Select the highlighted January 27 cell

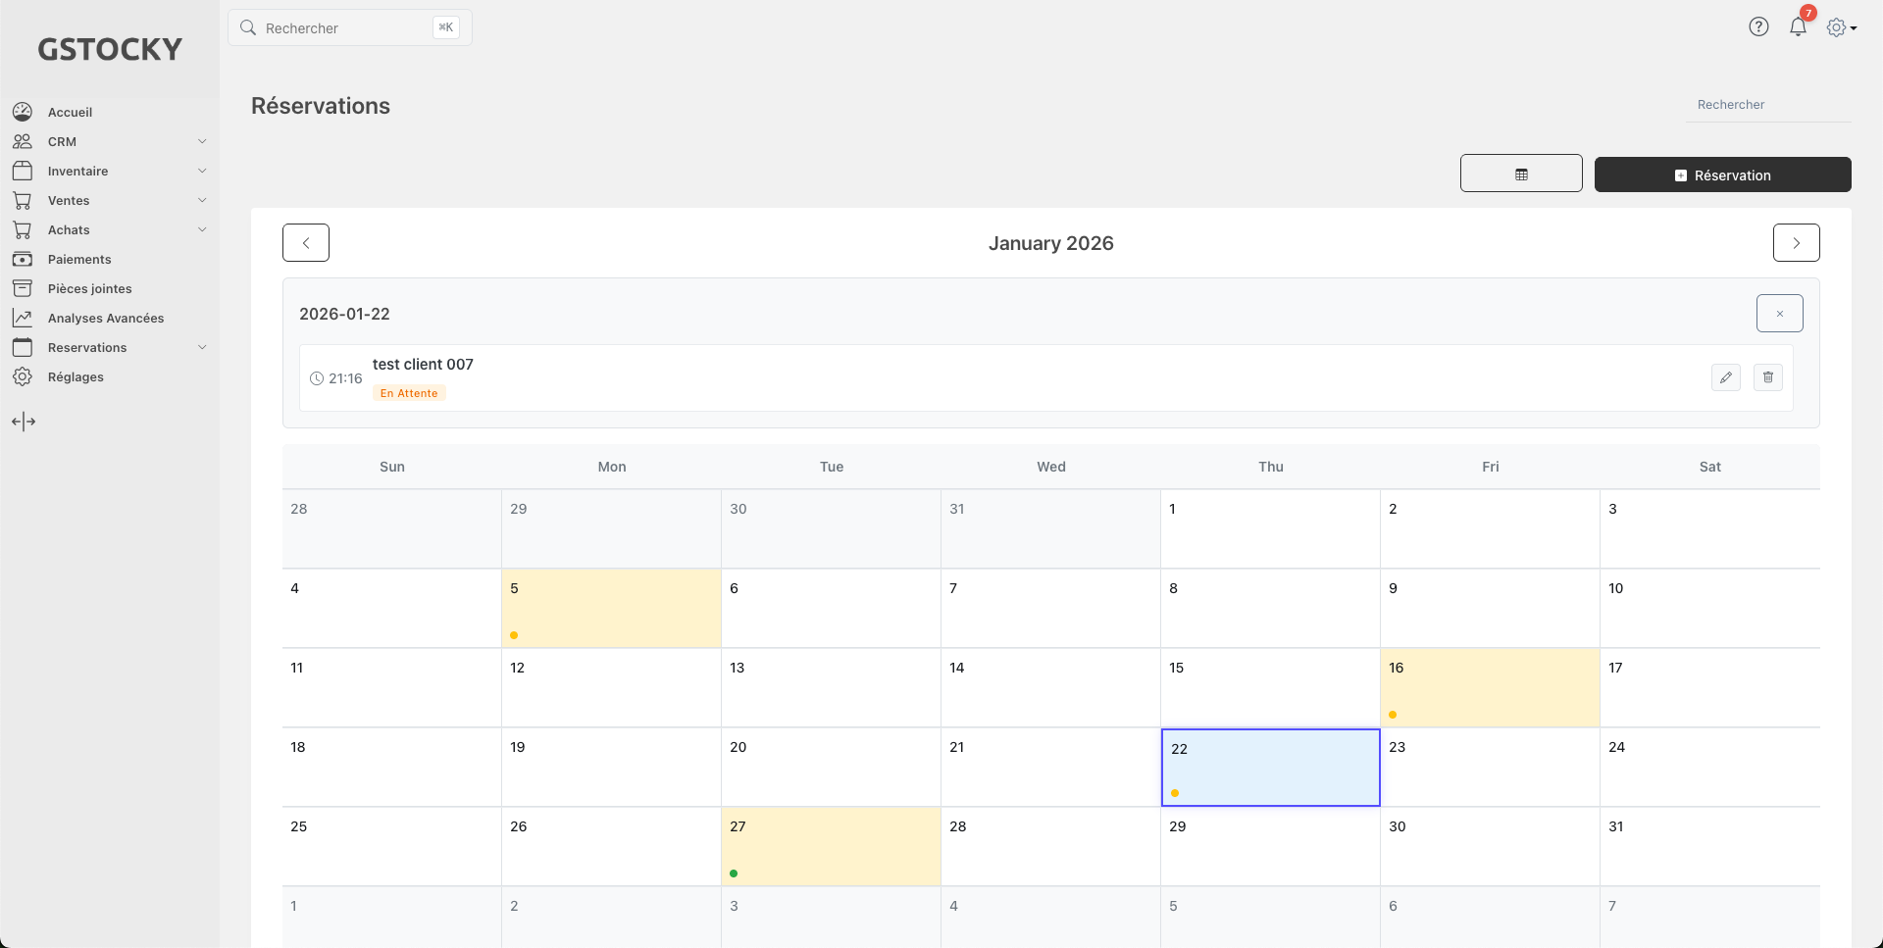point(831,846)
